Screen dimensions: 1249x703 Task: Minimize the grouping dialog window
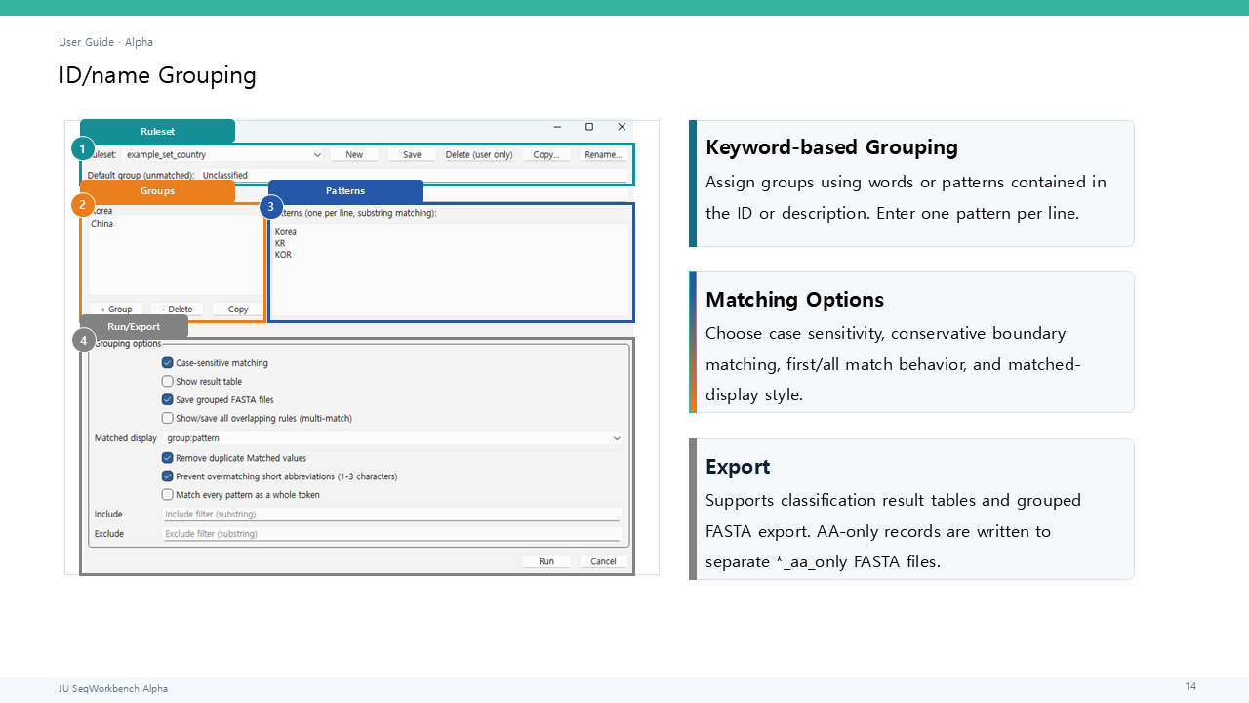tap(557, 127)
